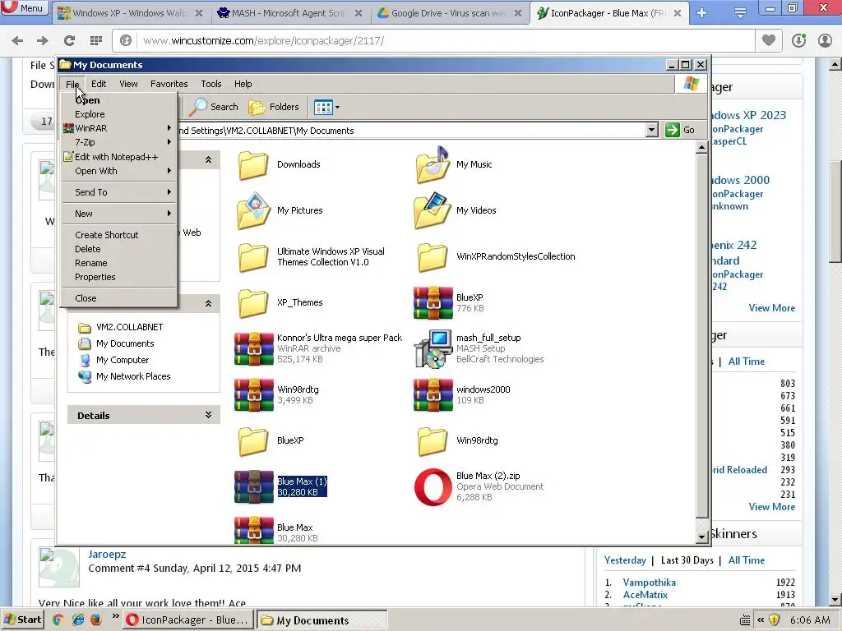Switch to IconPackager taskbar button

tap(188, 619)
